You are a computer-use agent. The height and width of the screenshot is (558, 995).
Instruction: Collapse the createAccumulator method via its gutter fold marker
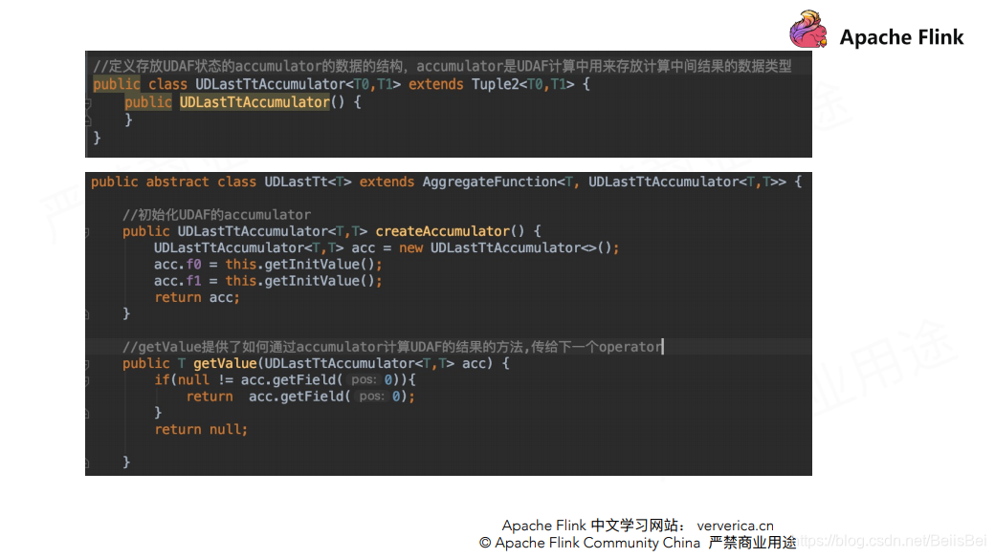pyautogui.click(x=86, y=232)
